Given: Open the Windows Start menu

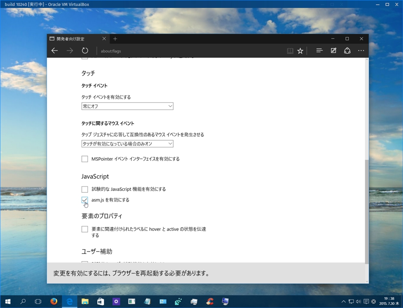Looking at the screenshot, I should (x=8, y=302).
